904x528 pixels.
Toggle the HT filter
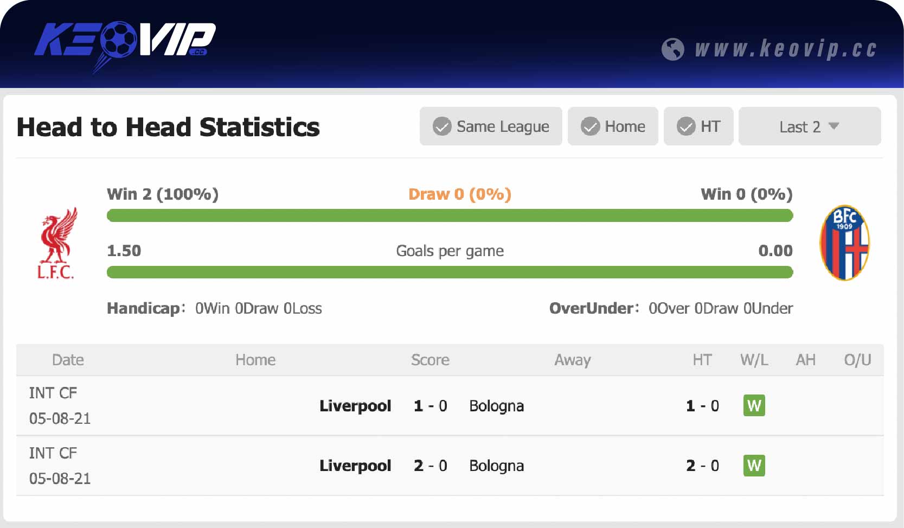(x=698, y=126)
